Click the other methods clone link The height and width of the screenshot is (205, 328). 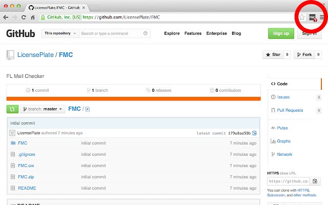(304, 195)
